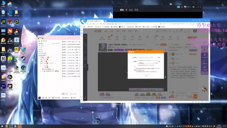Image resolution: width=227 pixels, height=128 pixels.
Task: Open the Recycle Bin on the desktop
Action: click(x=3, y=13)
